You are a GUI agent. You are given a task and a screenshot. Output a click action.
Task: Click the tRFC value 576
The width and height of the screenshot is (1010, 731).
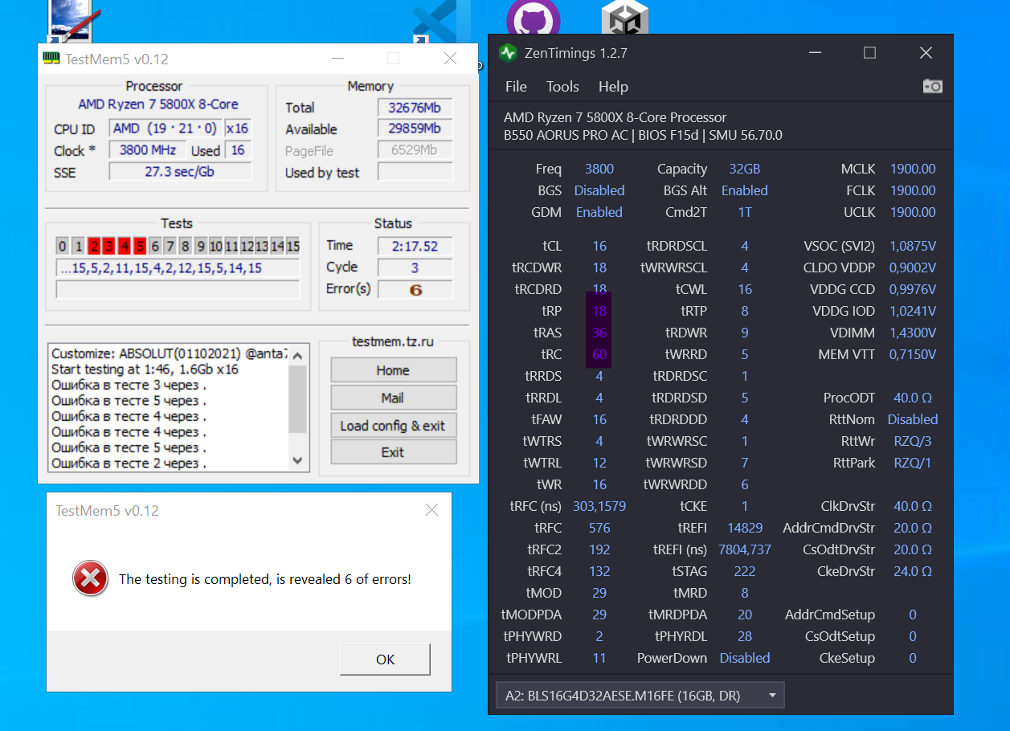[x=599, y=528]
